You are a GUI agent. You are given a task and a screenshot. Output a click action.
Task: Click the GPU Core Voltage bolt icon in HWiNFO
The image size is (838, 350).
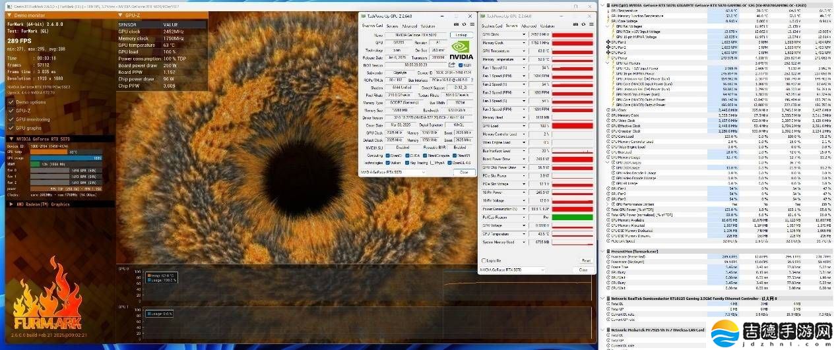click(608, 21)
